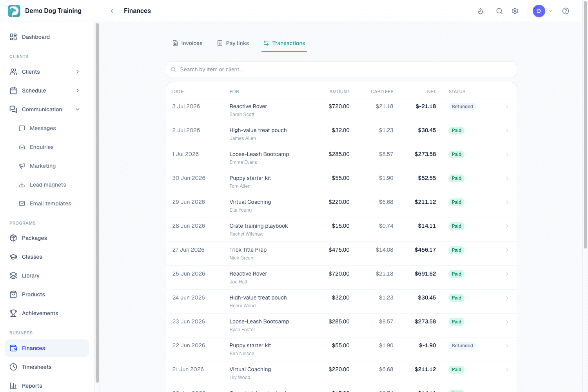Click the Refunded status for Ben Nelson
The width and height of the screenshot is (588, 392).
click(462, 346)
